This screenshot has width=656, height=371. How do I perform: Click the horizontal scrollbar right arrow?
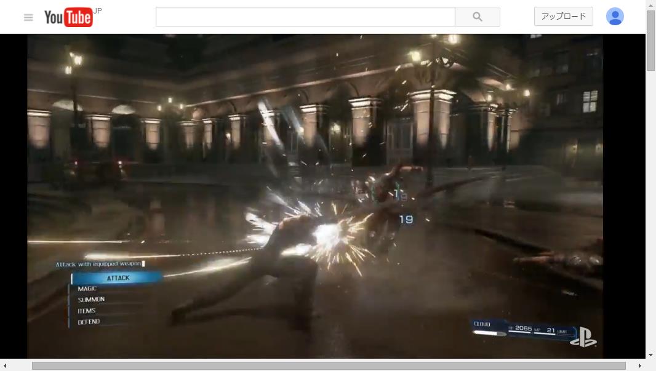[x=639, y=366]
